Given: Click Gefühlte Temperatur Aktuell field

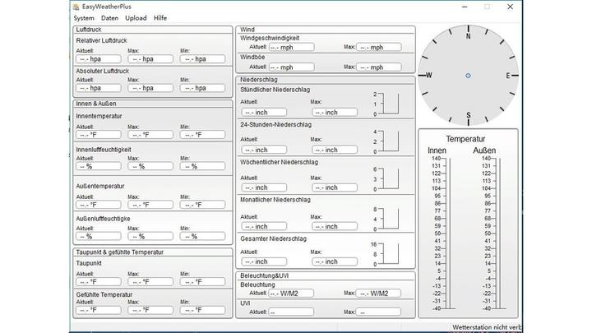Looking at the screenshot, I should tap(98, 310).
